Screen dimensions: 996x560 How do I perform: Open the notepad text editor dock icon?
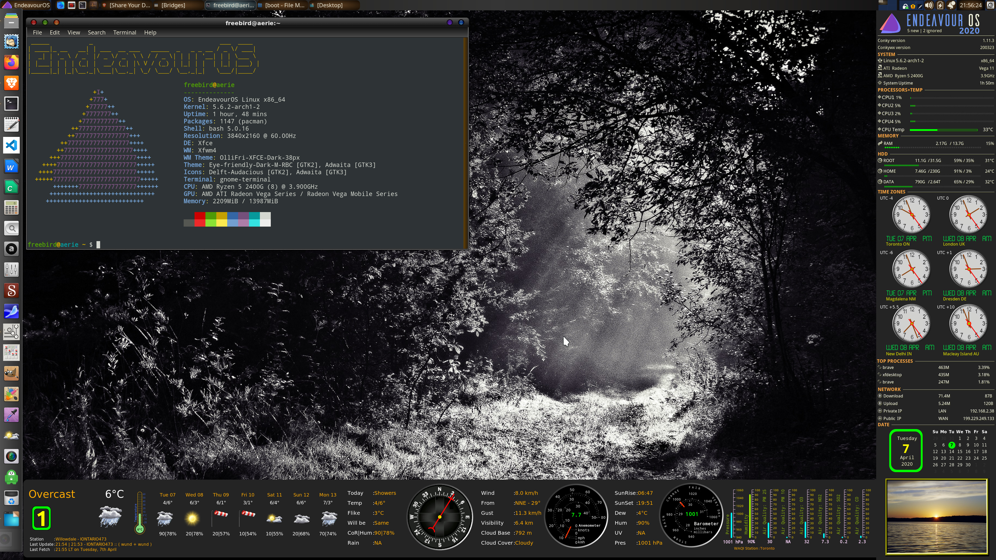click(11, 124)
